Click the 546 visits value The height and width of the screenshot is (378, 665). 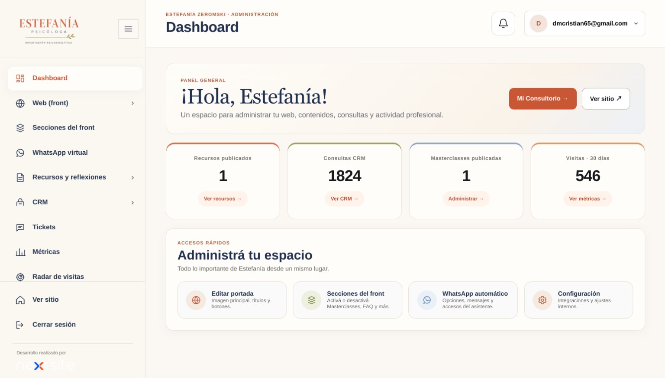pos(588,176)
